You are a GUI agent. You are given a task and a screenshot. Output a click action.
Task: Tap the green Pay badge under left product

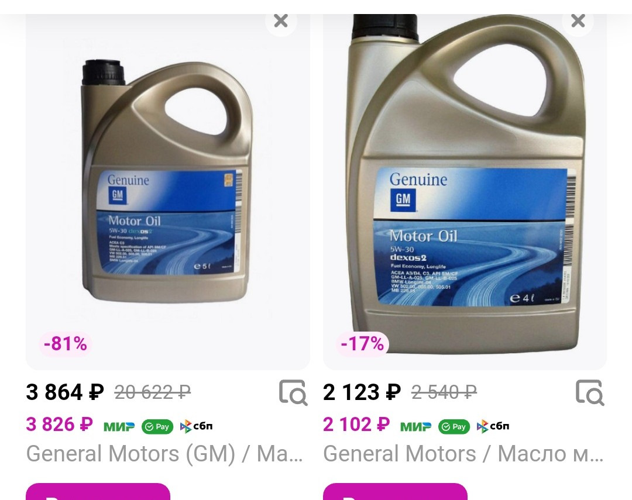(x=157, y=427)
